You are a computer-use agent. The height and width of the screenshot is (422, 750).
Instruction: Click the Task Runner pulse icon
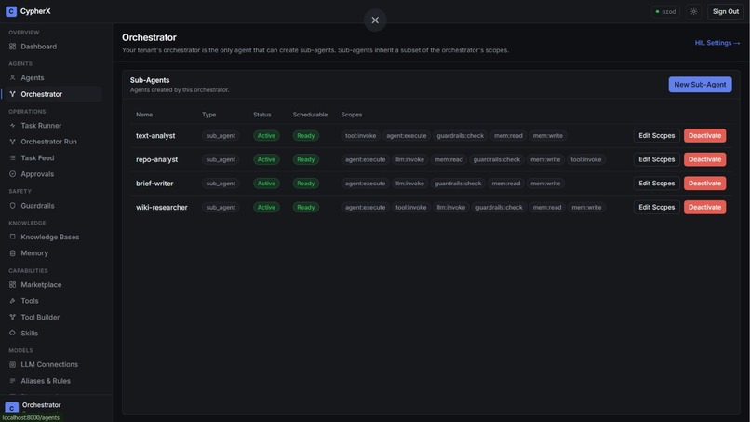(x=12, y=126)
